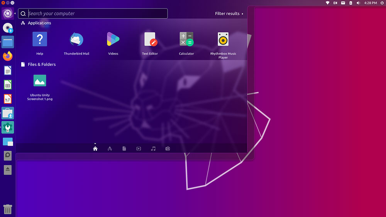386x217 pixels.
Task: Open LibreOffice Writer from launcher
Action: click(8, 71)
